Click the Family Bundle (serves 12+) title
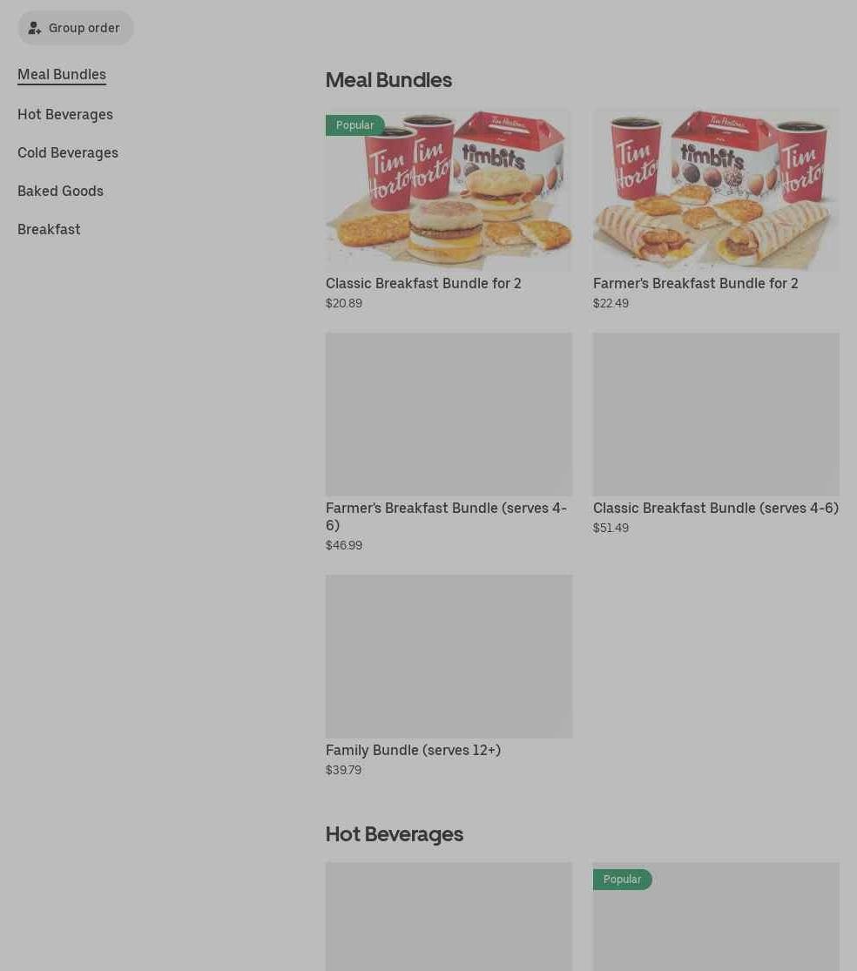 coord(413,750)
